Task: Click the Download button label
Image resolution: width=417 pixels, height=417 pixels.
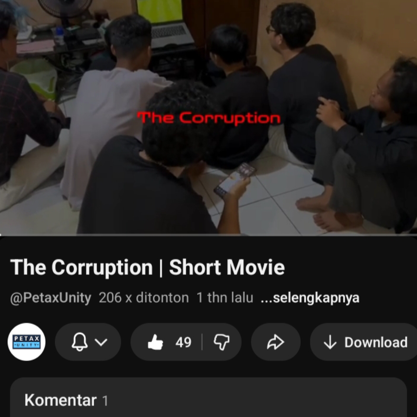Action: [376, 342]
